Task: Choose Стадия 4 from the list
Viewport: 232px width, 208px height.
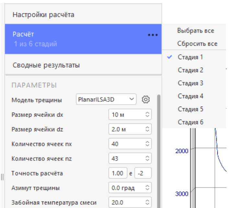Action: 190,96
